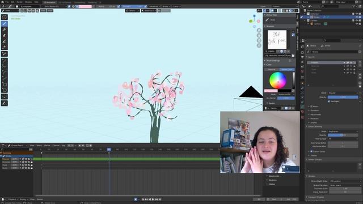Expand the Transform subpanel in properties
Image resolution: width=363 pixels, height=204 pixels.
[315, 110]
